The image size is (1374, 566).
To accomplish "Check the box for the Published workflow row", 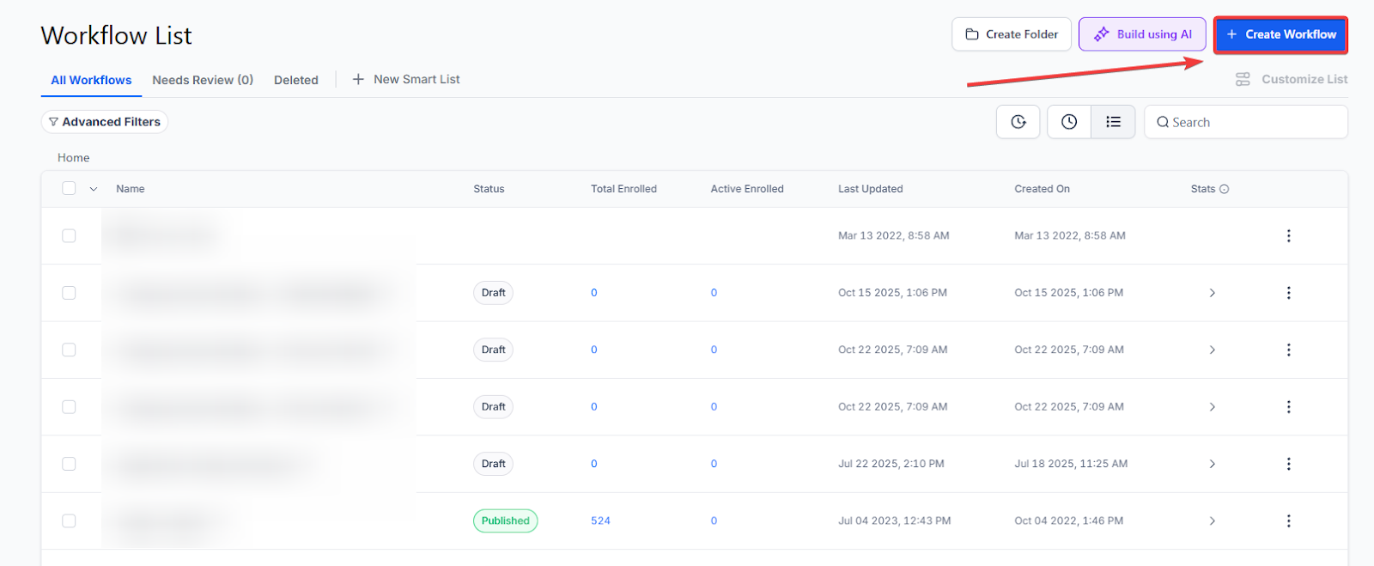I will (69, 520).
